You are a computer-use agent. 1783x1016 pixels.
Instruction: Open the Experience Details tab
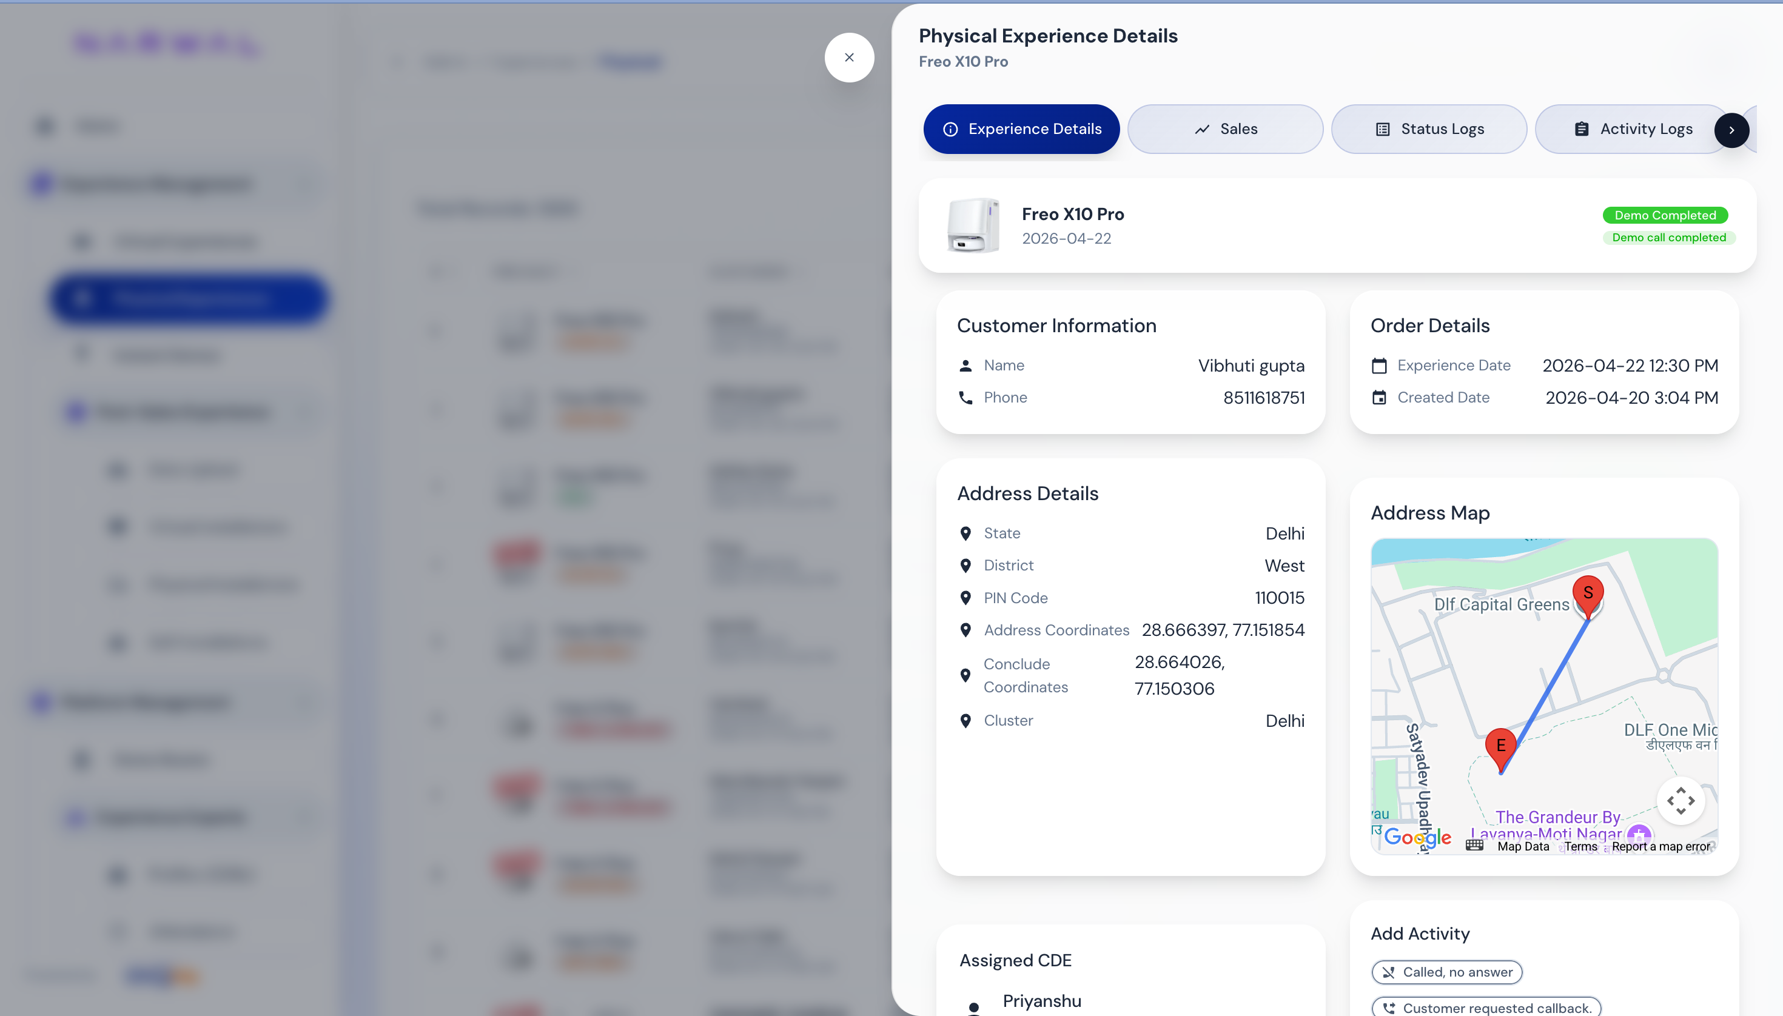pos(1021,129)
